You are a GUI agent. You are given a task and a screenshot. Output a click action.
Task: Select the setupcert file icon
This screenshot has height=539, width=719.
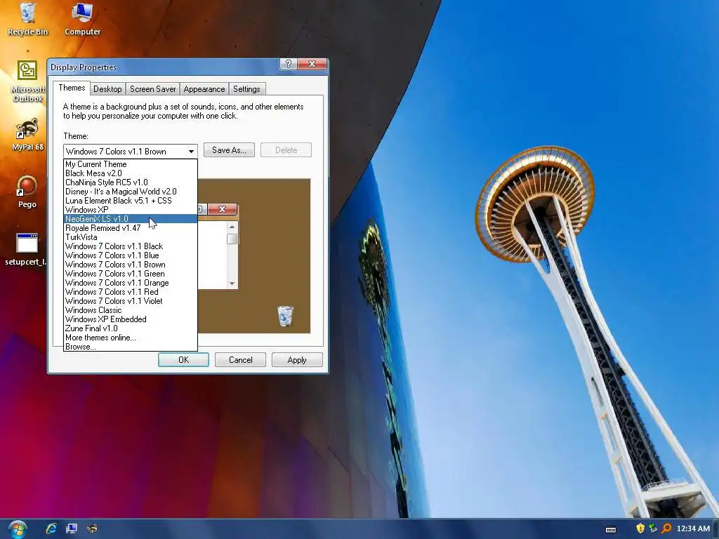click(27, 249)
